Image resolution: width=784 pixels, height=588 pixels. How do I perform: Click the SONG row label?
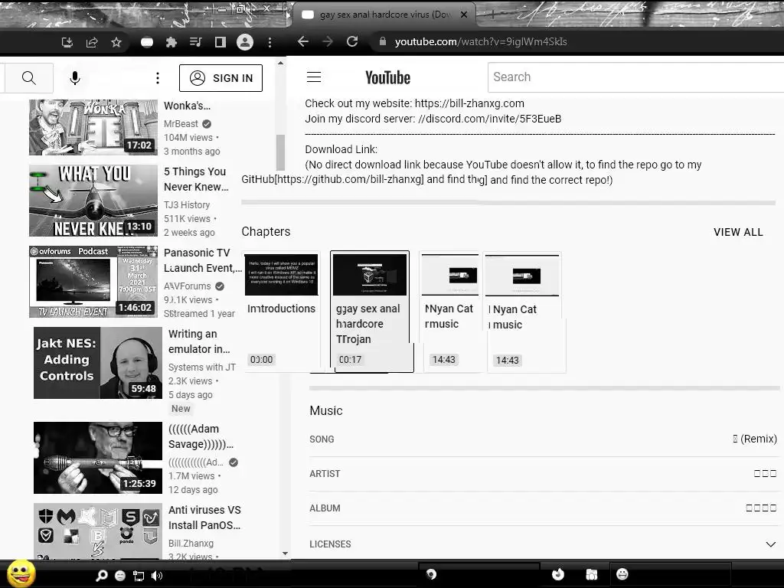[322, 439]
